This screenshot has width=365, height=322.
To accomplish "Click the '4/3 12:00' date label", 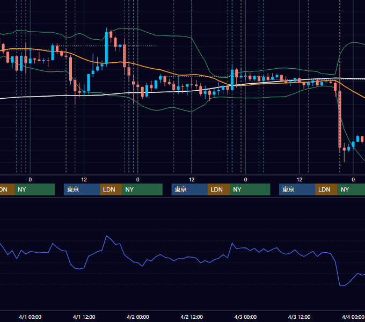I will pyautogui.click(x=299, y=317).
